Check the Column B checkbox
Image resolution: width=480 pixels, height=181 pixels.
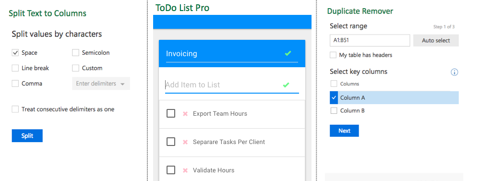tap(334, 110)
